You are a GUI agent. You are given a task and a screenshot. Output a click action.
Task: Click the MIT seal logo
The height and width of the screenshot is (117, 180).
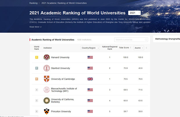47,90
